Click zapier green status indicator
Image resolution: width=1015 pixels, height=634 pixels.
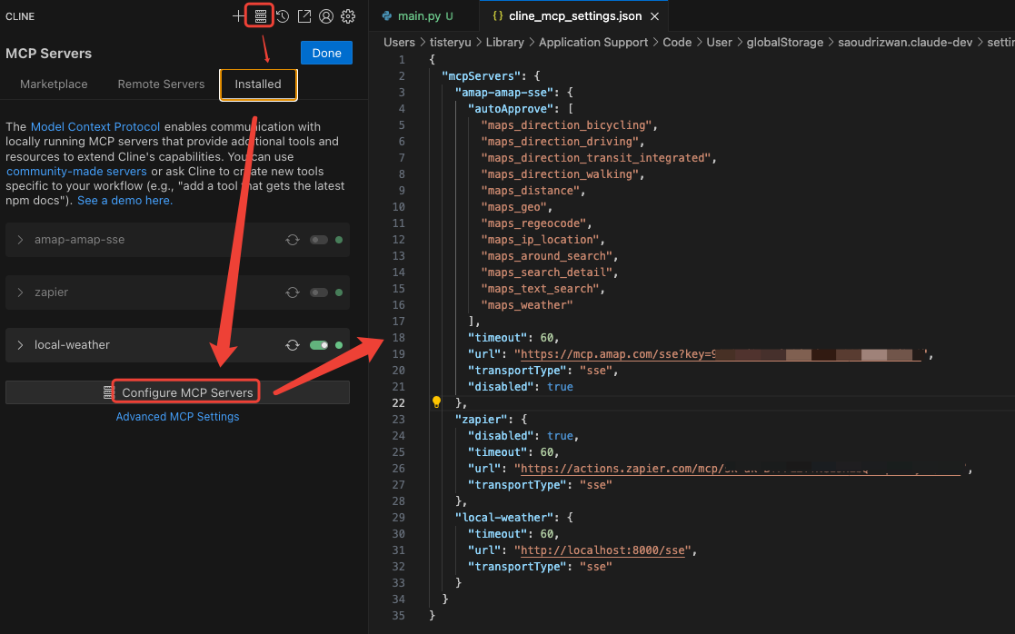coord(339,292)
